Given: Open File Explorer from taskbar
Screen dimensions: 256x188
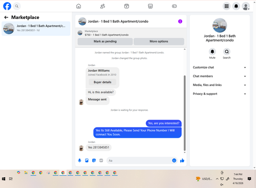Looking at the screenshot, I should coord(26,173).
